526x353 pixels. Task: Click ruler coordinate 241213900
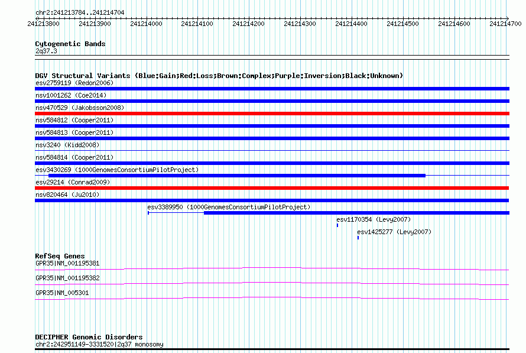coord(95,24)
